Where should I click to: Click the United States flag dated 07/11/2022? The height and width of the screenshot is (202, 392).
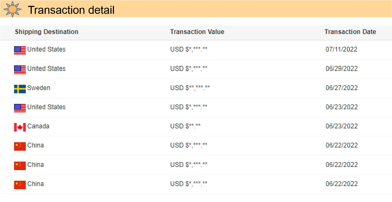pyautogui.click(x=20, y=50)
